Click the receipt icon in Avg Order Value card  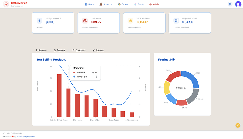[x=176, y=21]
